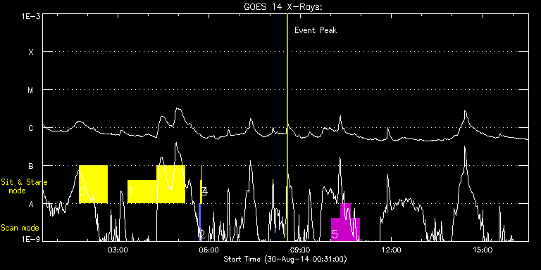Click the yellow Sit & Stare block 0
The width and height of the screenshot is (541, 270).
coord(93,184)
